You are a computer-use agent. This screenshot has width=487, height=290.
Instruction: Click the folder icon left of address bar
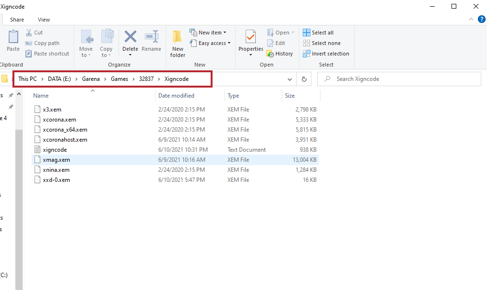(4, 78)
